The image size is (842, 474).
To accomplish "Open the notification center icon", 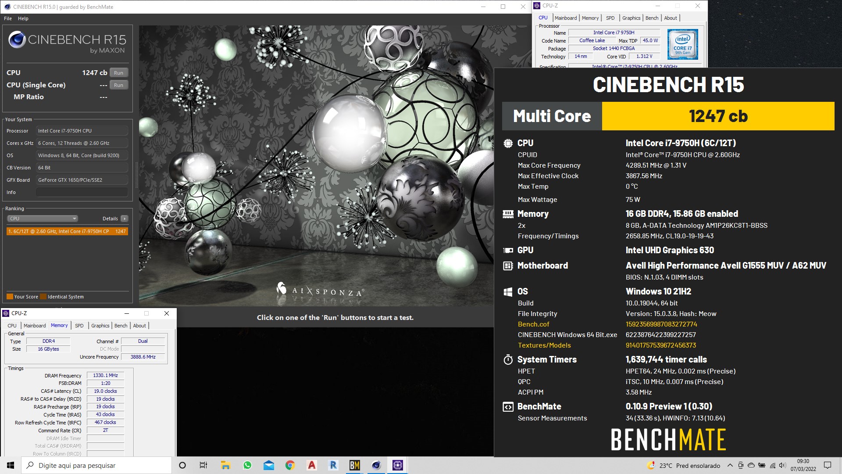I will [x=828, y=465].
